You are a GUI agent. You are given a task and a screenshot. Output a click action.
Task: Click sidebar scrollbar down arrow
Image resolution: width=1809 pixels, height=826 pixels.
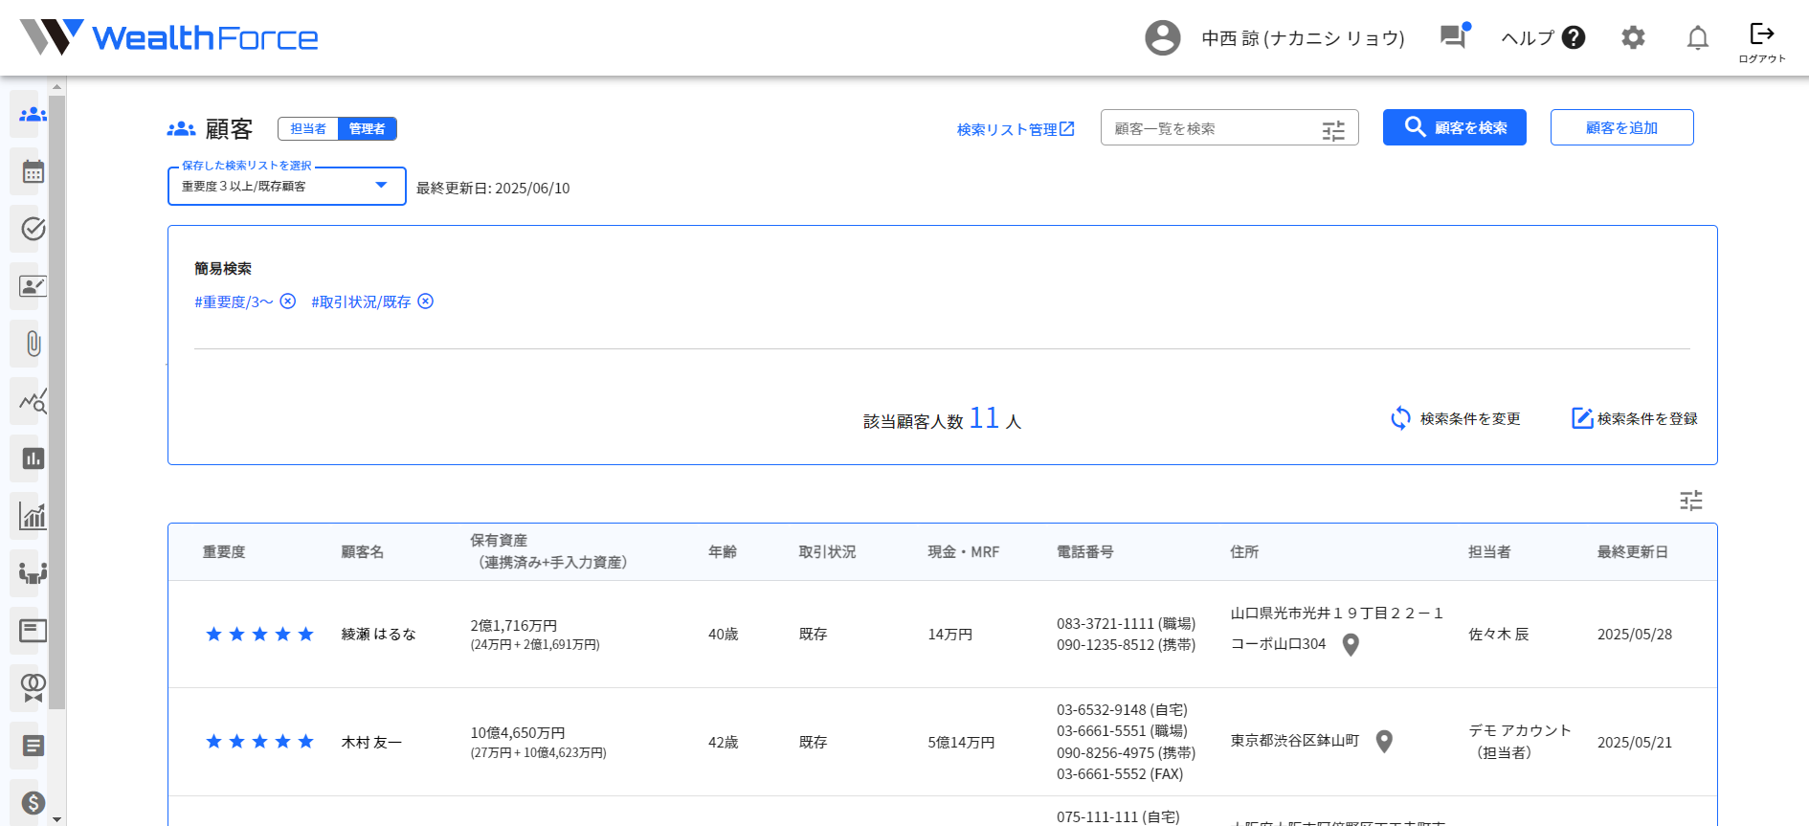tap(56, 819)
